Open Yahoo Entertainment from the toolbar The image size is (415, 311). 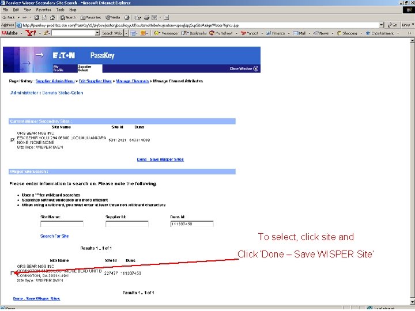[x=380, y=33]
